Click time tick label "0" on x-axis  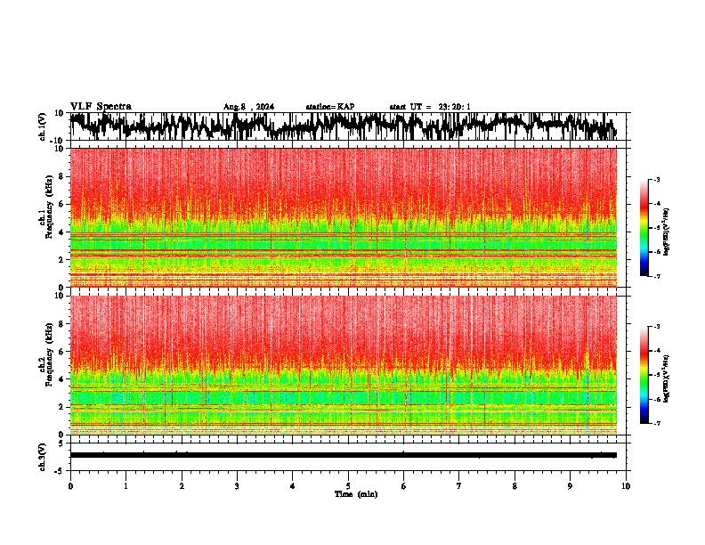pos(70,486)
